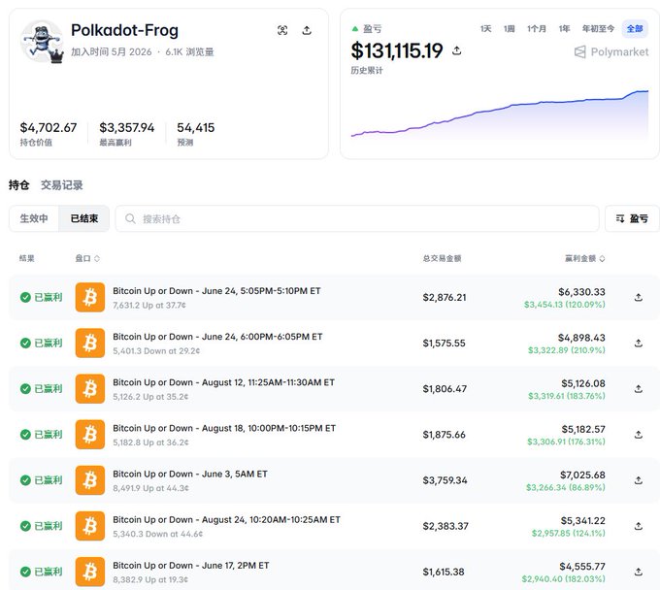Image resolution: width=660 pixels, height=590 pixels.
Task: Sort by 赢利金额 column
Action: click(x=584, y=258)
